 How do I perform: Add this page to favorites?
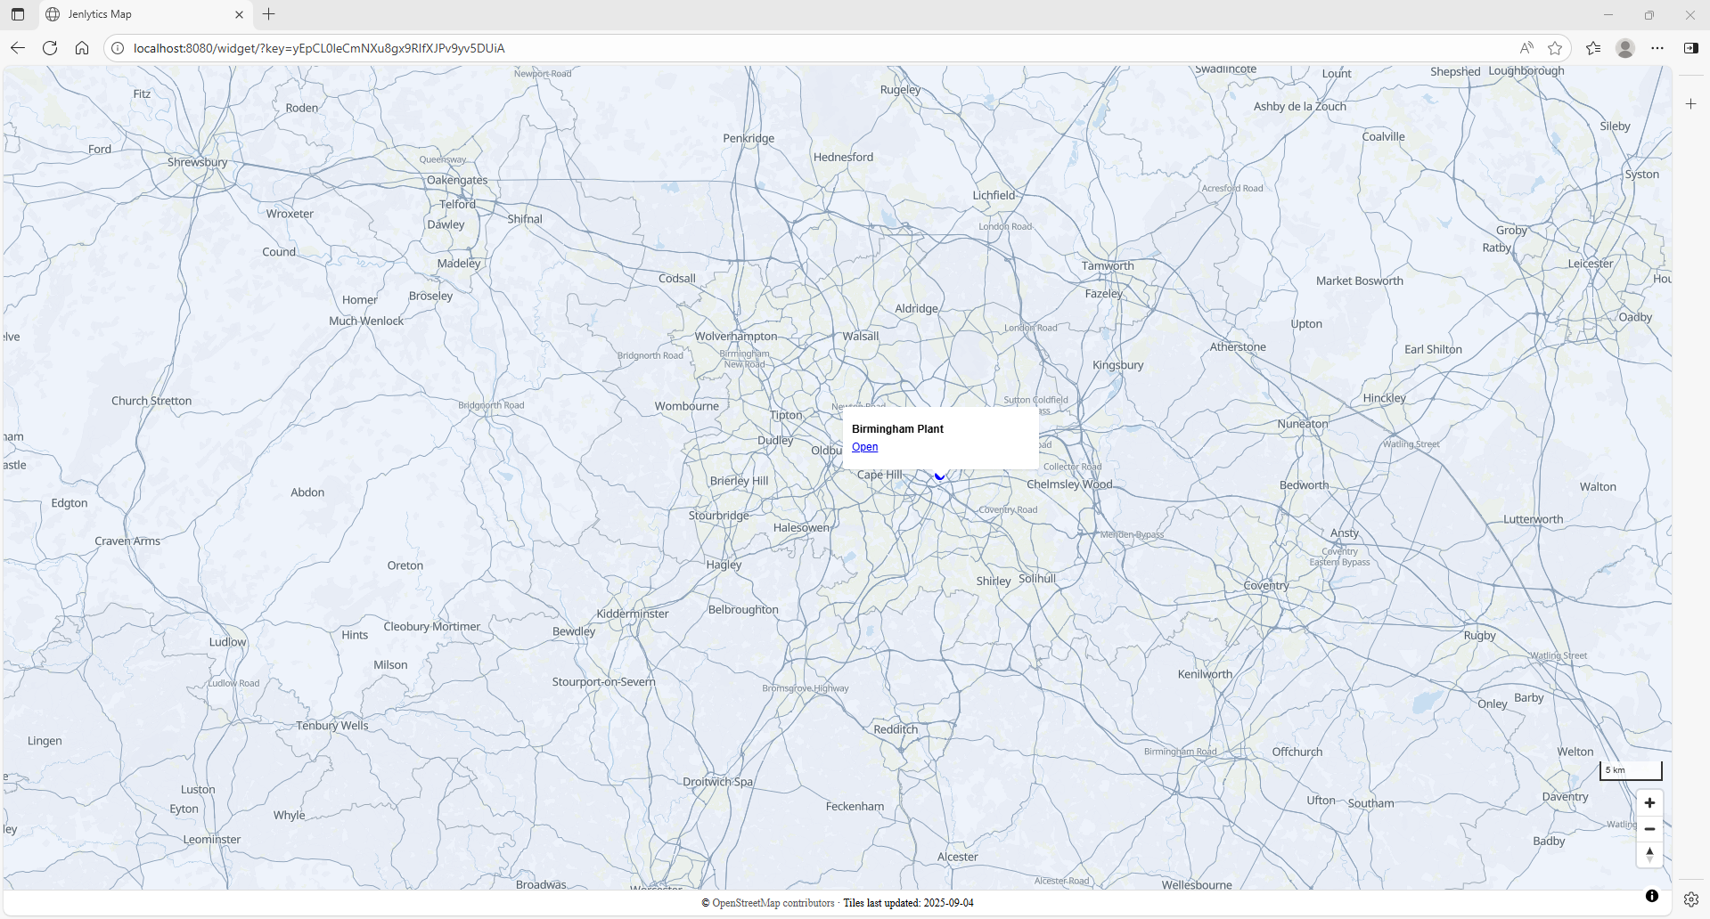[x=1555, y=48]
